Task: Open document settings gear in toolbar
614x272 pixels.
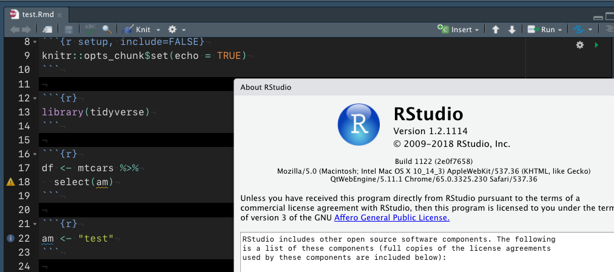Action: click(172, 29)
